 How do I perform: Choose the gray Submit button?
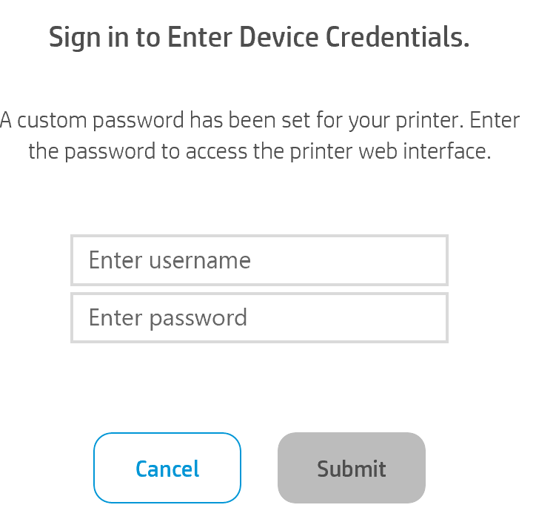(x=352, y=468)
